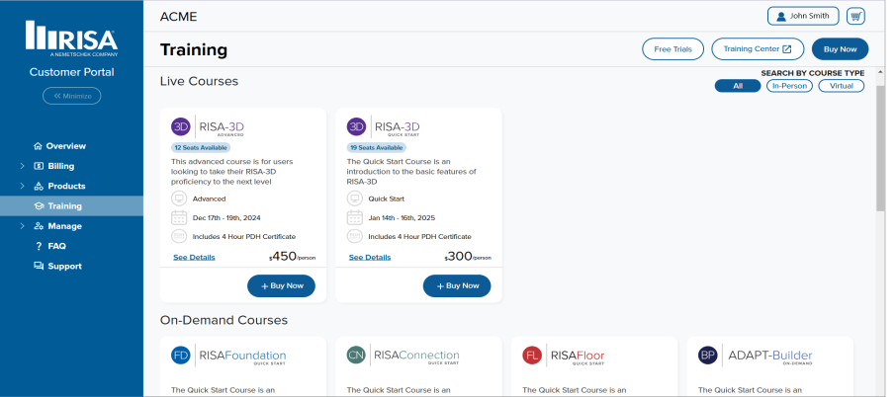Image resolution: width=896 pixels, height=397 pixels.
Task: Click the 19 Seats Available badge
Action: pos(376,148)
